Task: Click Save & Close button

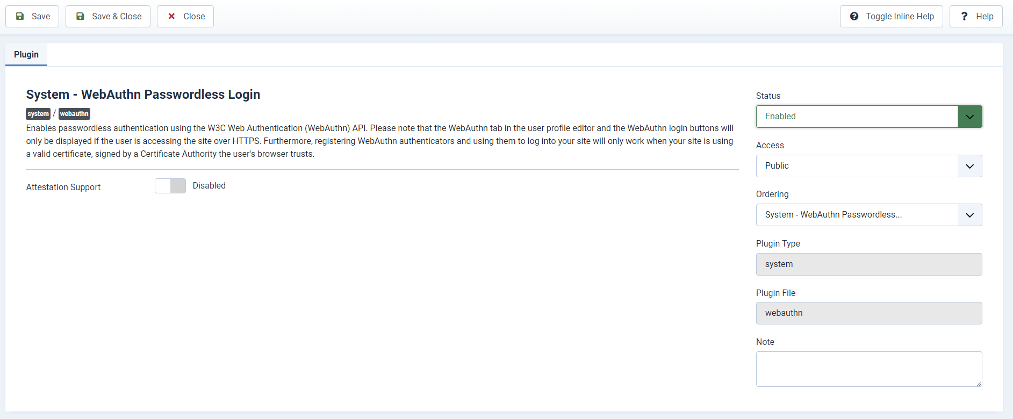Action: (108, 16)
